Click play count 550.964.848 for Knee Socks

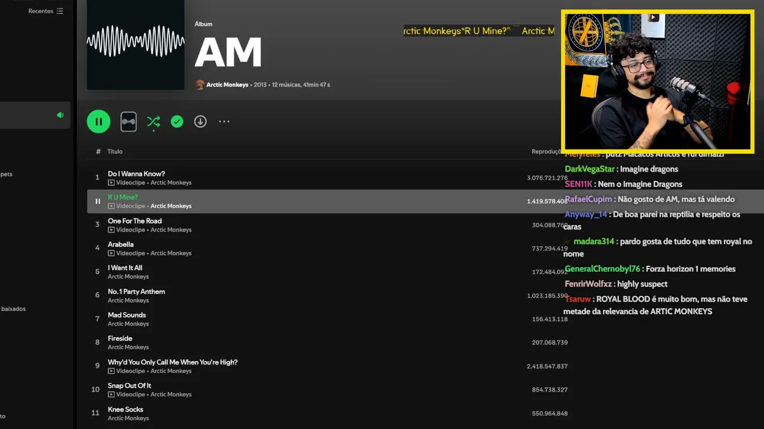click(550, 414)
